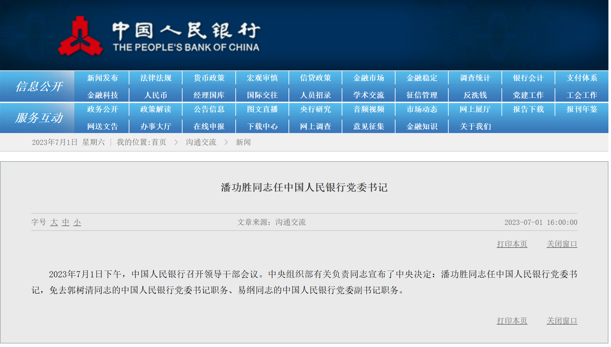Open the 支付体系 menu item

point(582,78)
